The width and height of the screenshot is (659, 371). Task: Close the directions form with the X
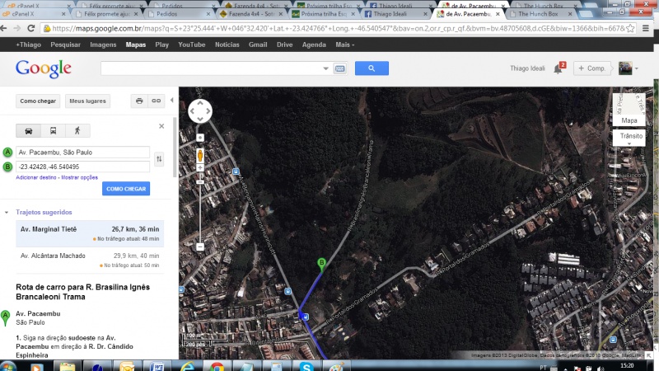pyautogui.click(x=161, y=126)
